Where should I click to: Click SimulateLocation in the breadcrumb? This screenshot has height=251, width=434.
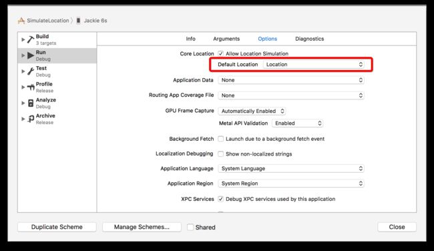point(48,21)
